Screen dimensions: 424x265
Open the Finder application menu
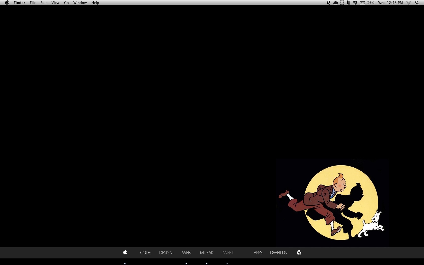click(19, 3)
